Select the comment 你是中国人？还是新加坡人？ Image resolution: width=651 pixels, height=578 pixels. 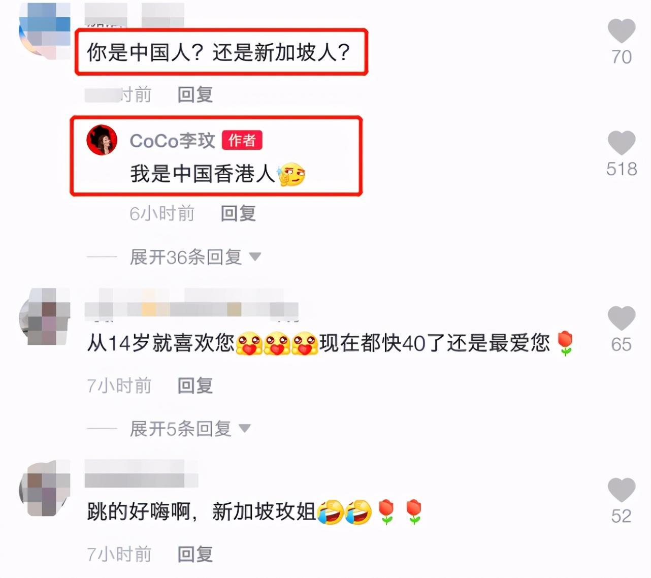219,52
